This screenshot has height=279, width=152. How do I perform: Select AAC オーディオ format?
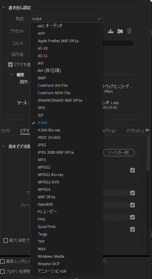66,26
